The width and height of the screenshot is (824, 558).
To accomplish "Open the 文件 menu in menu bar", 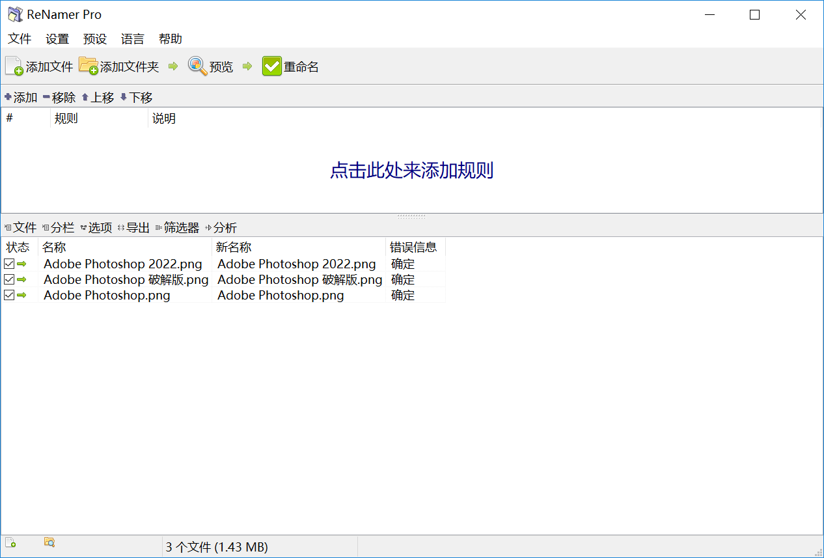I will click(20, 38).
